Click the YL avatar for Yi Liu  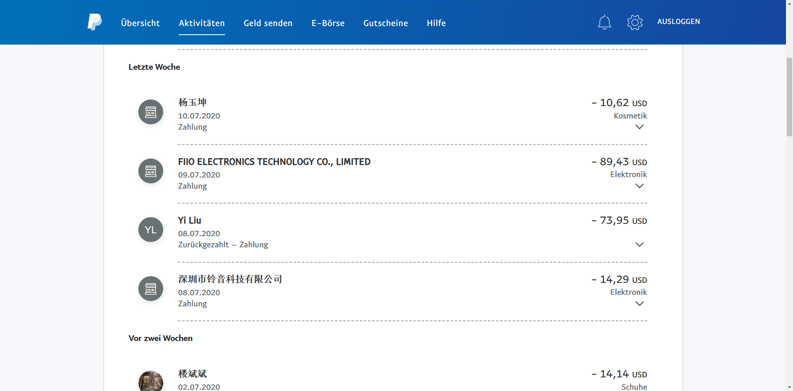click(151, 230)
